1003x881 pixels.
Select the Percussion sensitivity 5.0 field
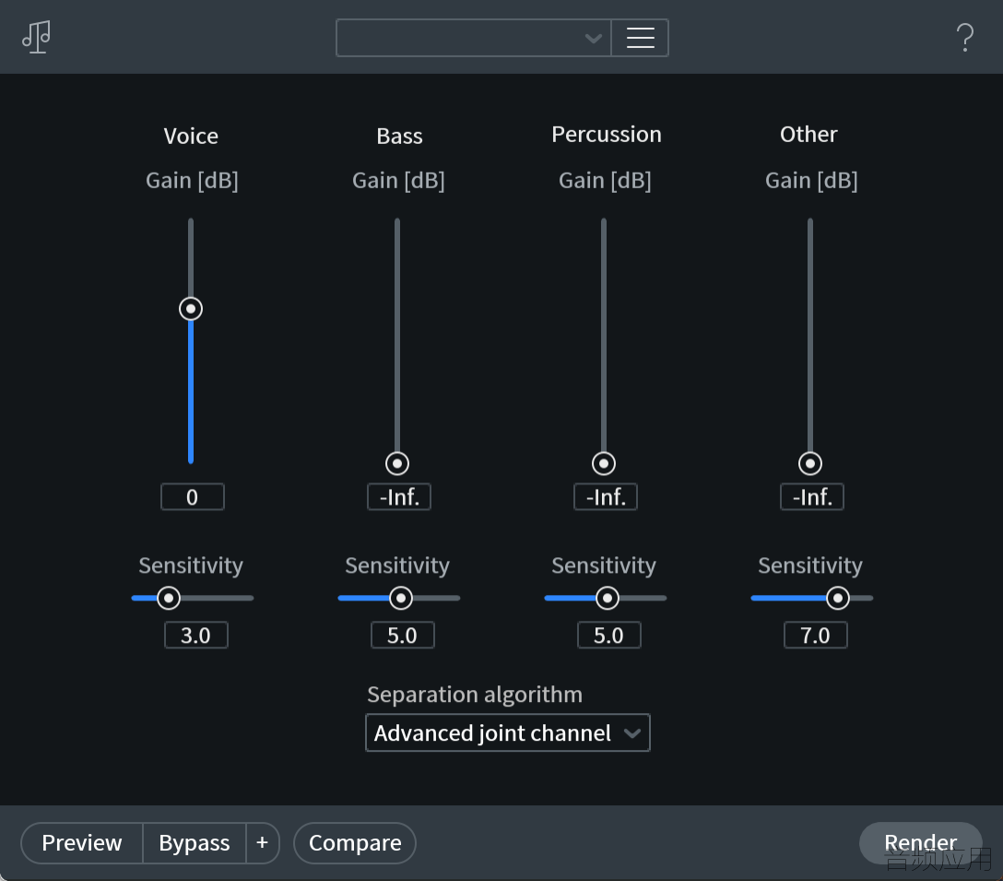[x=609, y=635]
